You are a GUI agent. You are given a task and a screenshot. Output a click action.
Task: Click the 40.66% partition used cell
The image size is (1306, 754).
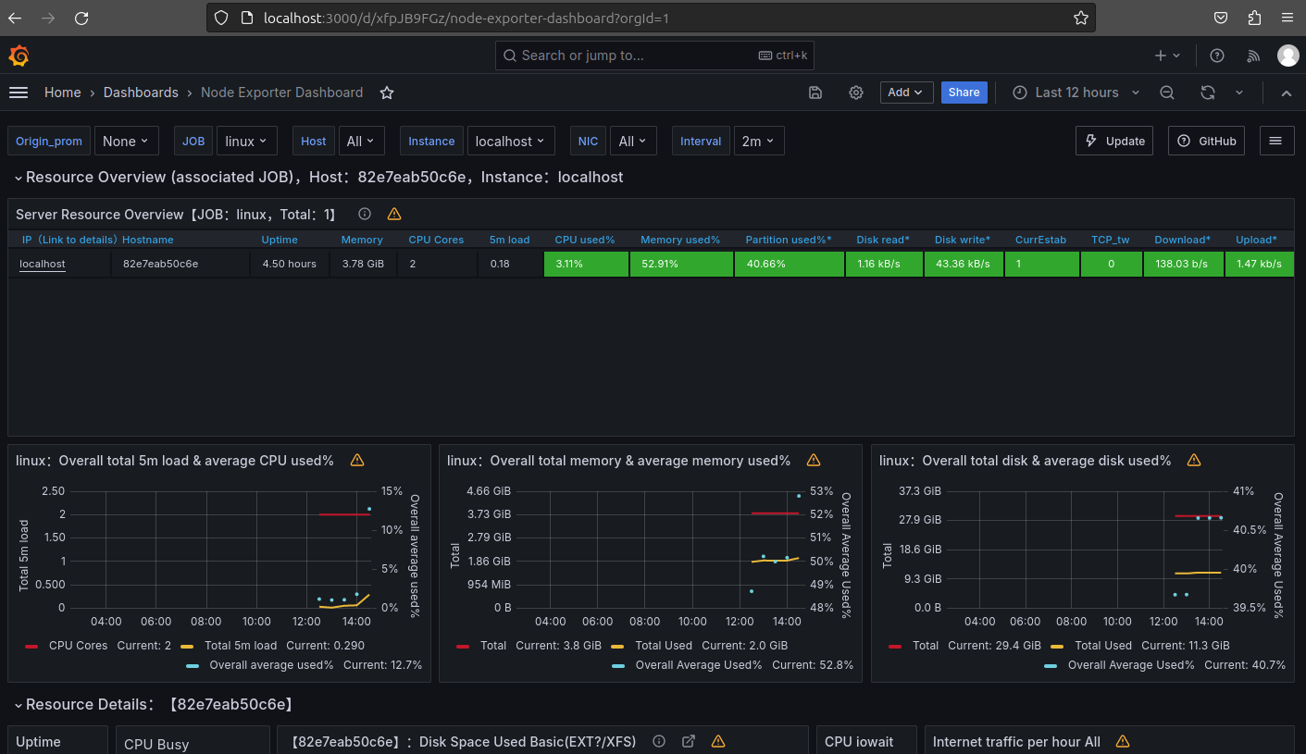(789, 264)
